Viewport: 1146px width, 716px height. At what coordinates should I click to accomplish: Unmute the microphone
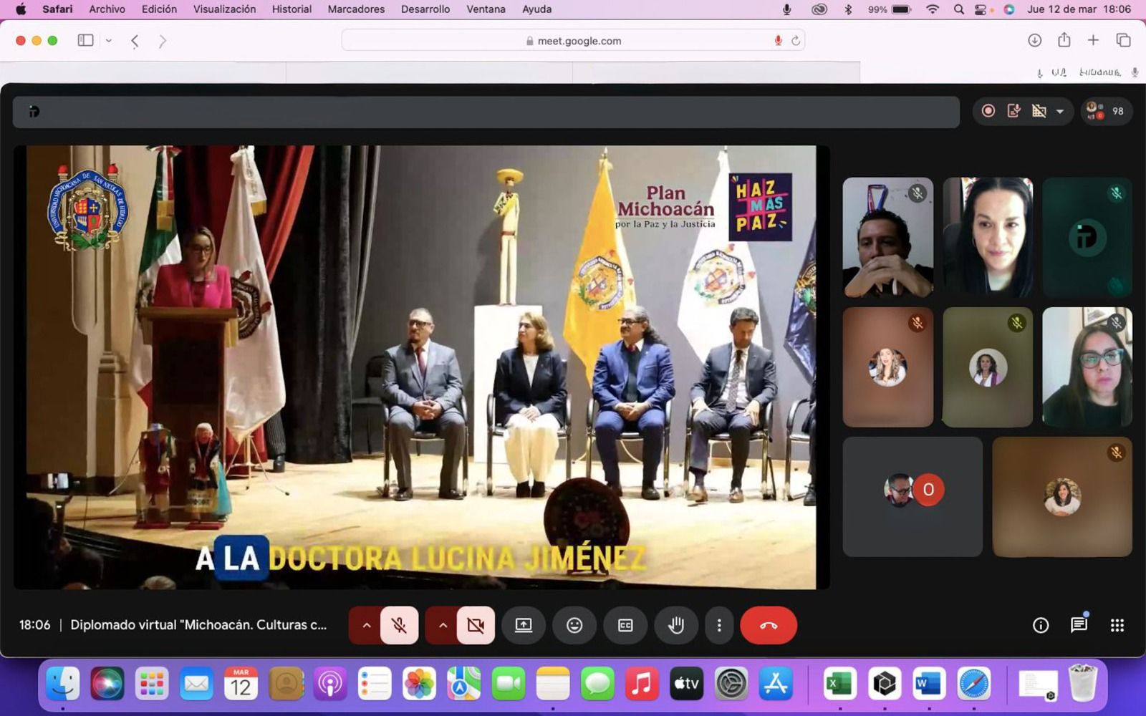pyautogui.click(x=399, y=625)
